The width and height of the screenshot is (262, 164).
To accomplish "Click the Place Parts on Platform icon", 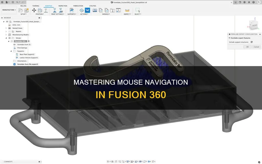I will pos(46,10).
